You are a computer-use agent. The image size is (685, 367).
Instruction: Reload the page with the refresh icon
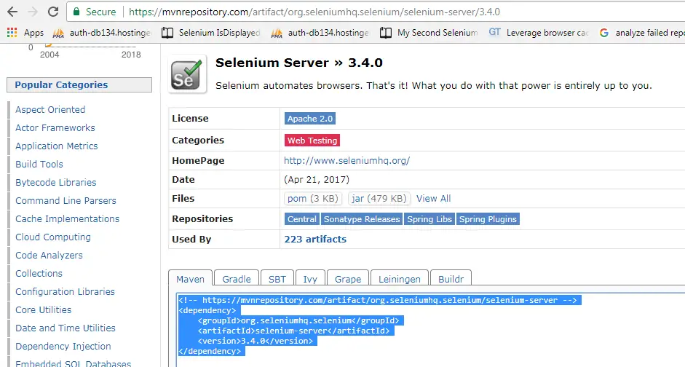[x=53, y=12]
